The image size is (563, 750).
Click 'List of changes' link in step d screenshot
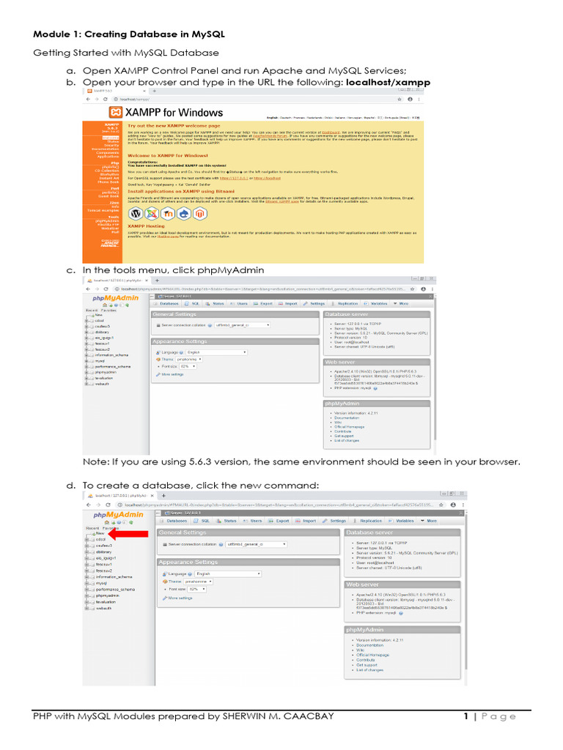pos(370,670)
